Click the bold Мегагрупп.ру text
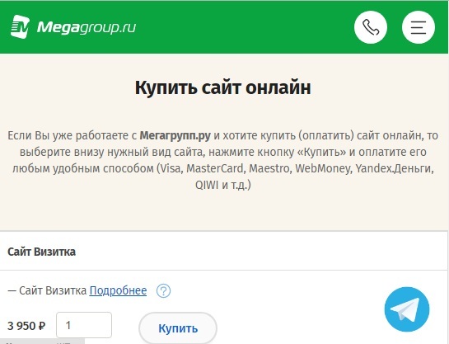This screenshot has height=344, width=449. tap(175, 135)
